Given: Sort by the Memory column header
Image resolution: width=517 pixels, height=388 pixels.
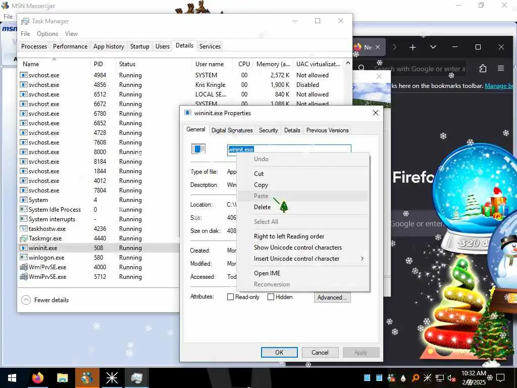Looking at the screenshot, I should (273, 64).
